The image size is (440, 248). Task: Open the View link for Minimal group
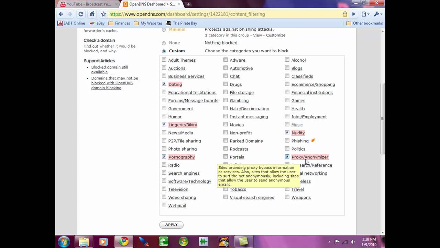click(x=257, y=35)
